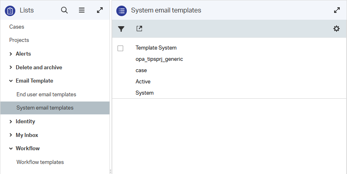This screenshot has height=174, width=347.
Task: Open search in Lists panel
Action: 64,10
